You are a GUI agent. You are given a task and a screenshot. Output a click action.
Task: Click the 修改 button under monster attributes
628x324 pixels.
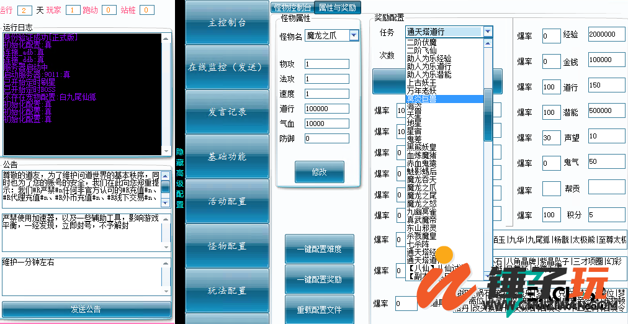[319, 172]
